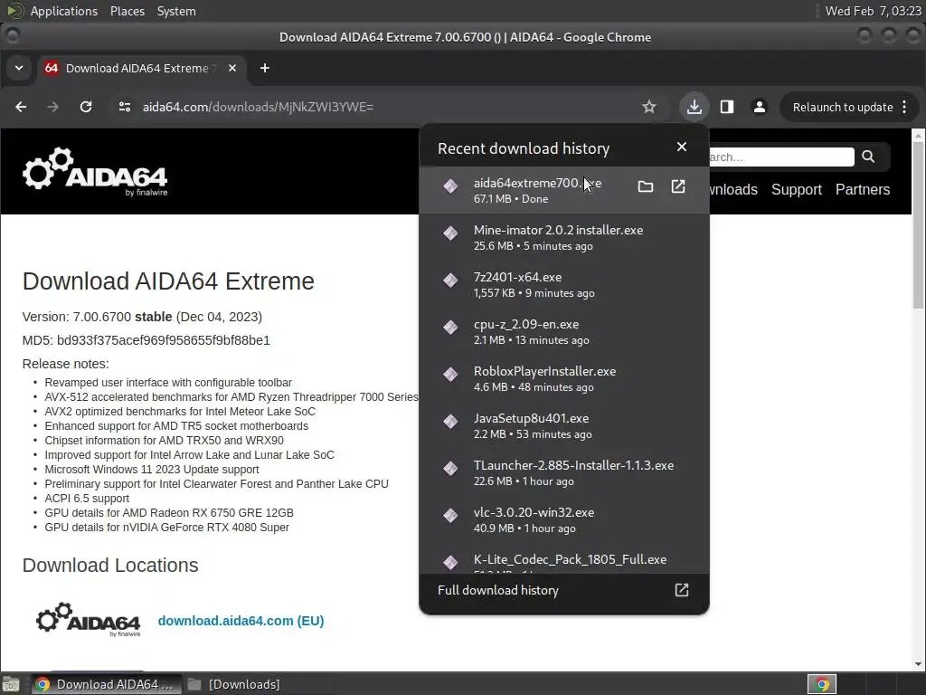Click the page vertical scrollbar thumb
Image resolution: width=926 pixels, height=695 pixels.
coord(918,224)
